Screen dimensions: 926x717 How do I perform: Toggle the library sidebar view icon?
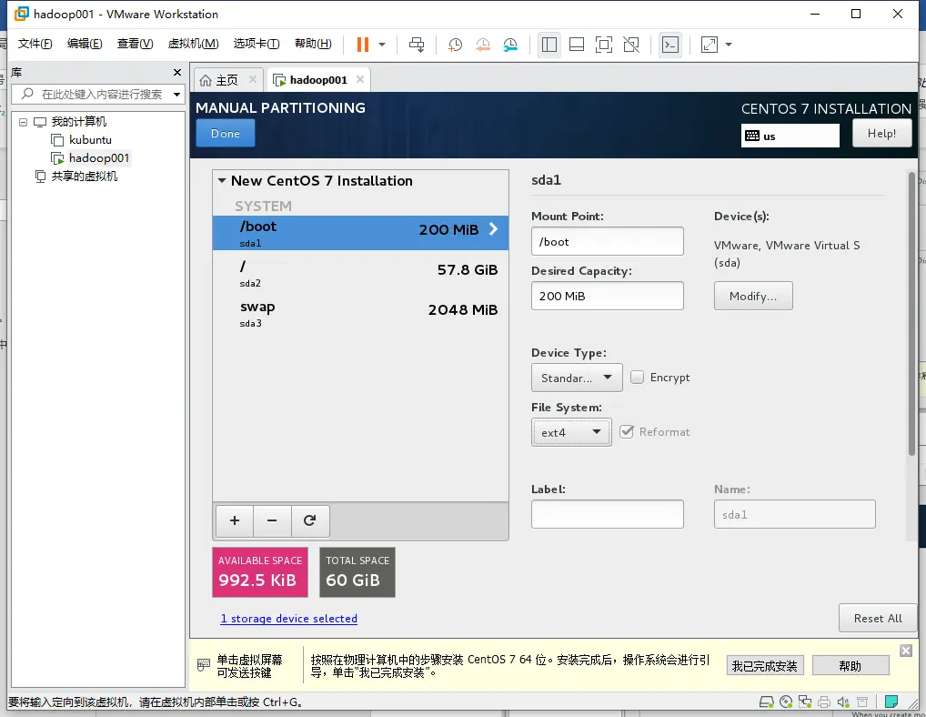coord(549,45)
